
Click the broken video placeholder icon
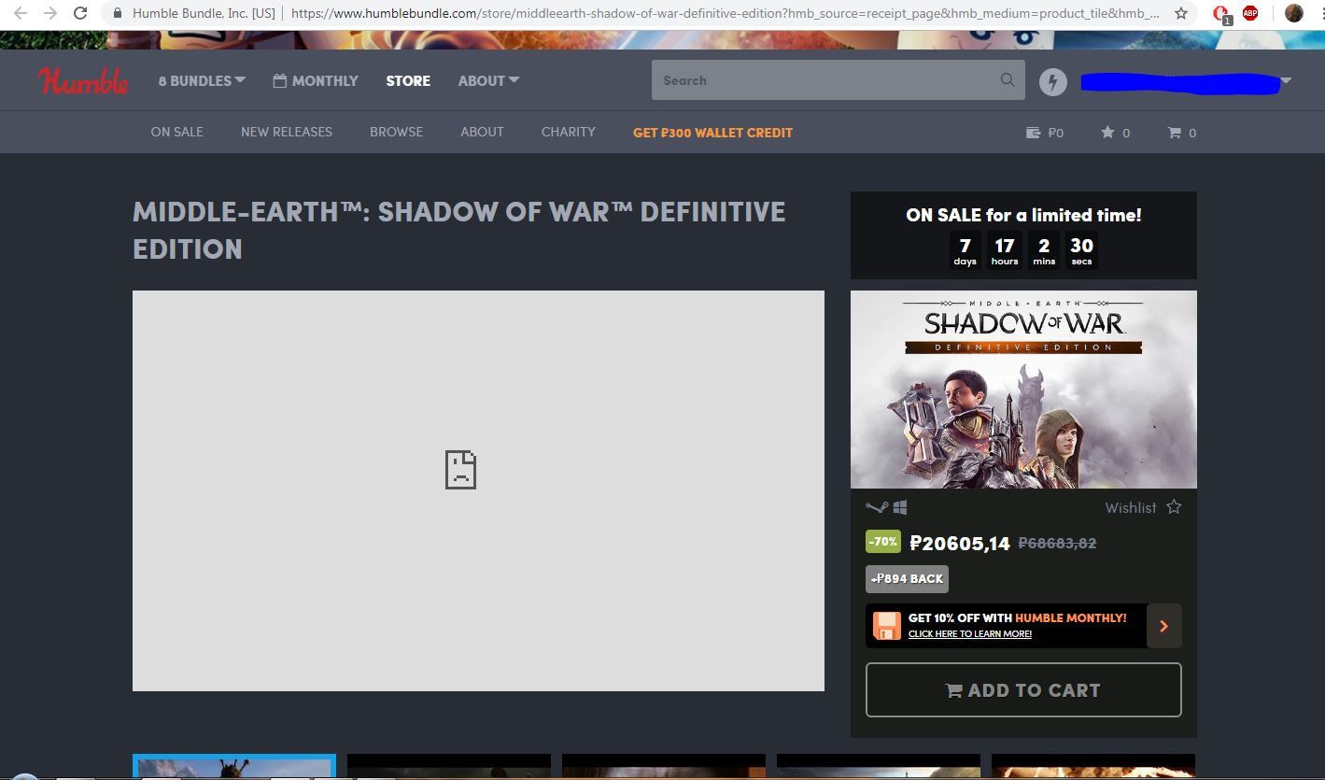click(460, 470)
